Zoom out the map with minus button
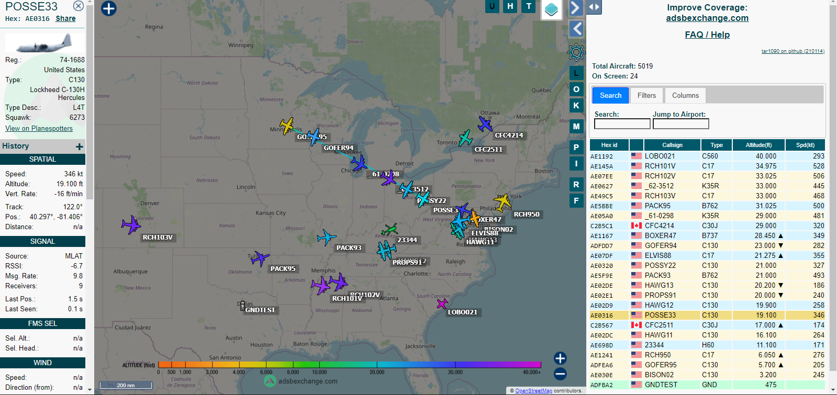 (560, 374)
